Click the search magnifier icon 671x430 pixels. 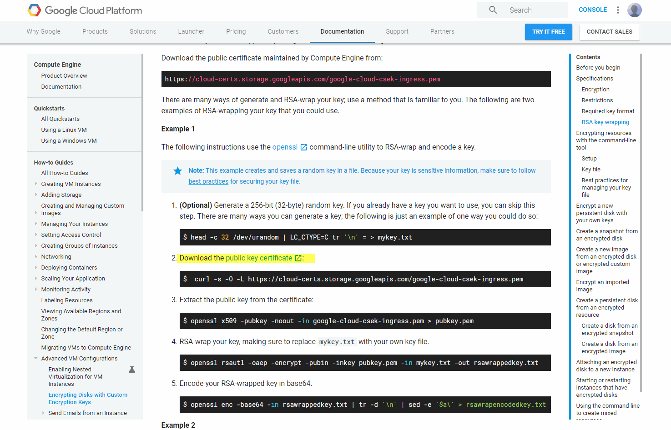[x=493, y=10]
